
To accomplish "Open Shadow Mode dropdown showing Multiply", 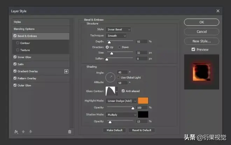I will pyautogui.click(x=121, y=115).
